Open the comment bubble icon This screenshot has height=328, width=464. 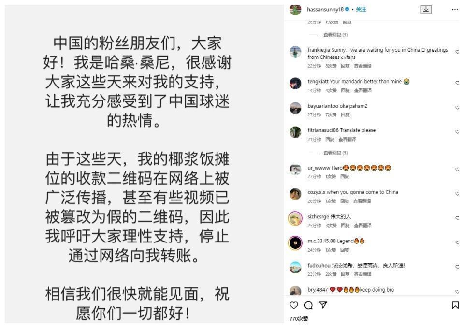click(308, 305)
